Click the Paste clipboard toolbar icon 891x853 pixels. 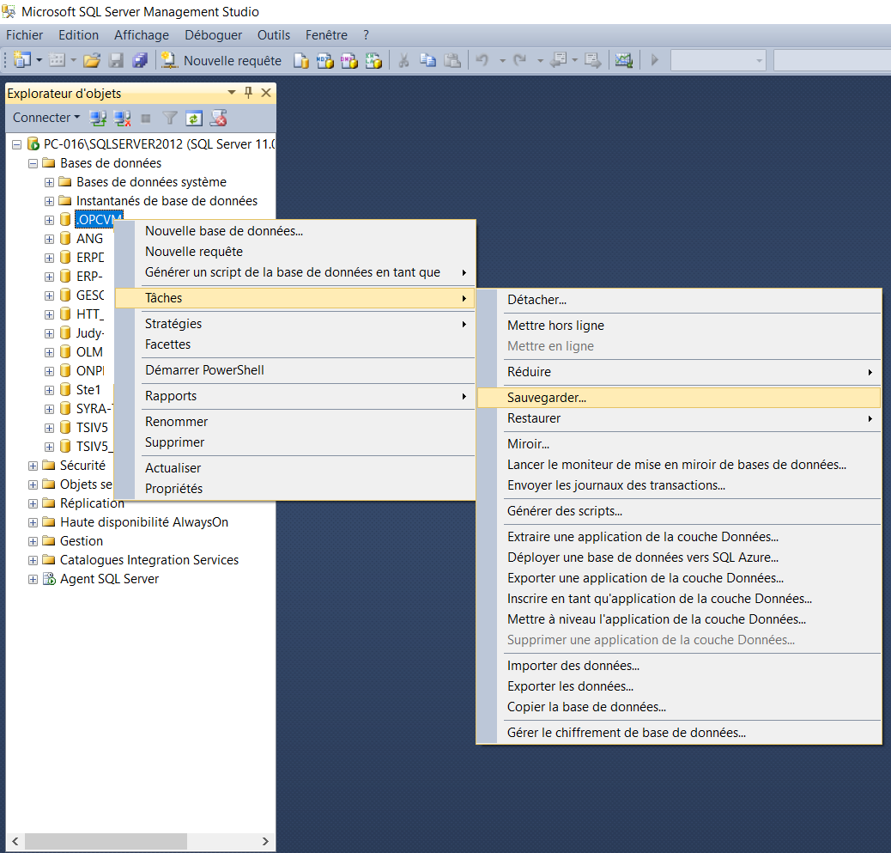coord(452,60)
